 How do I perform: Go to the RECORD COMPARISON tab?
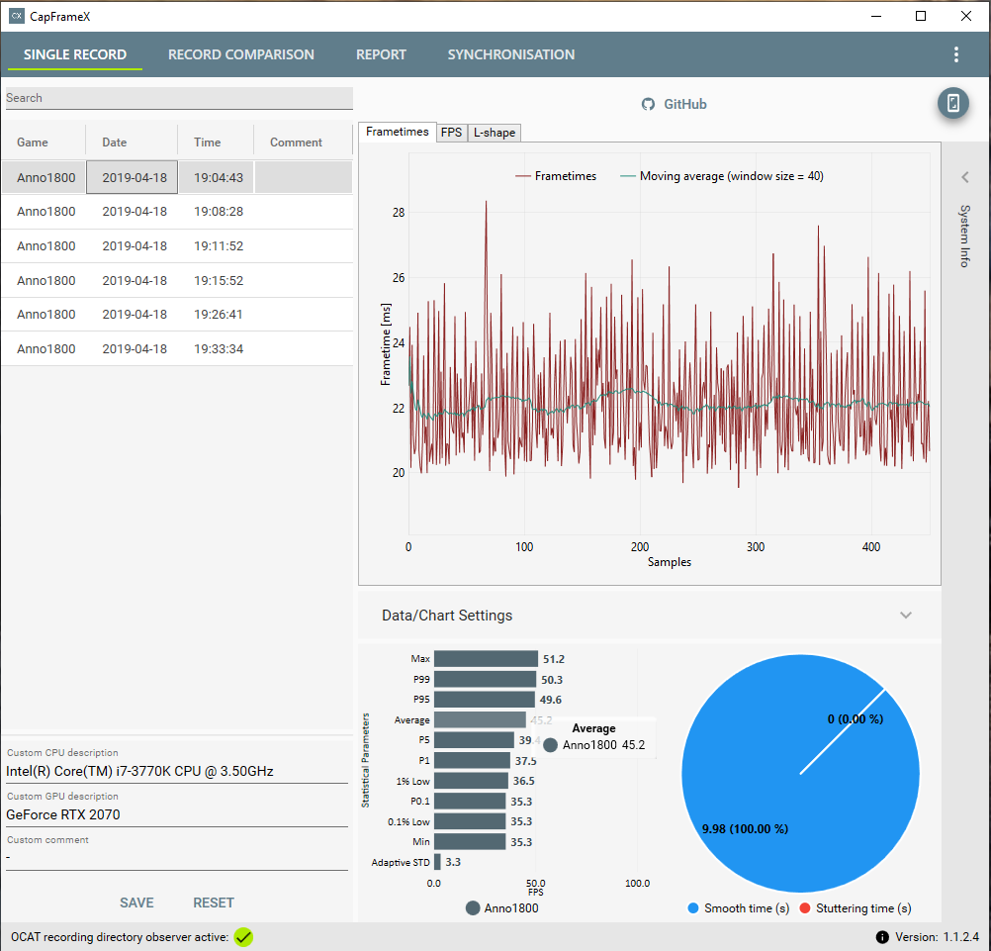point(240,54)
